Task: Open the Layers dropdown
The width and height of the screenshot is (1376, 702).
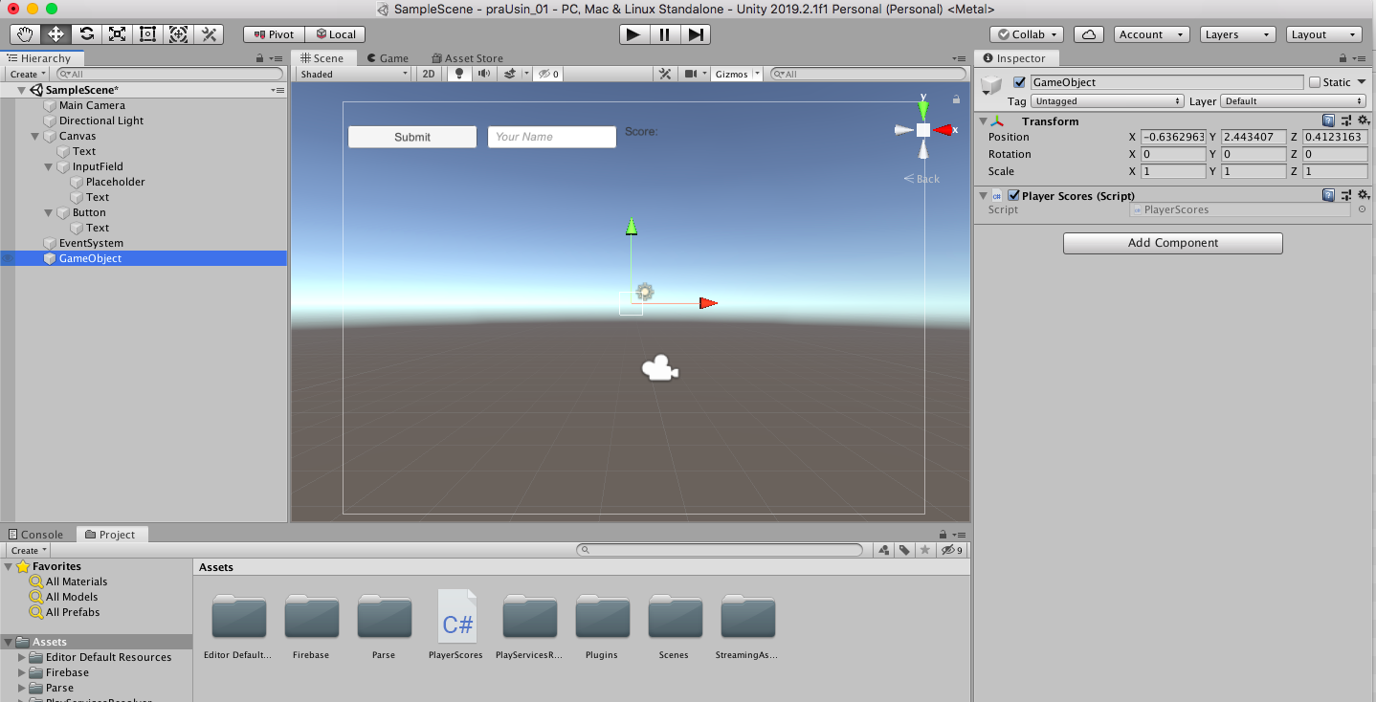Action: click(1238, 34)
